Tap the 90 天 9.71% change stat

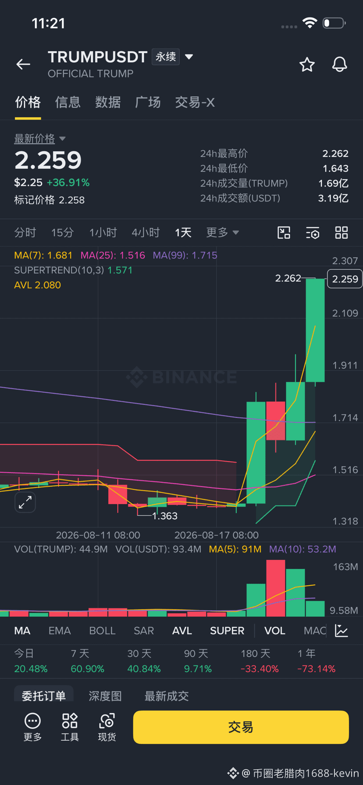(x=198, y=661)
